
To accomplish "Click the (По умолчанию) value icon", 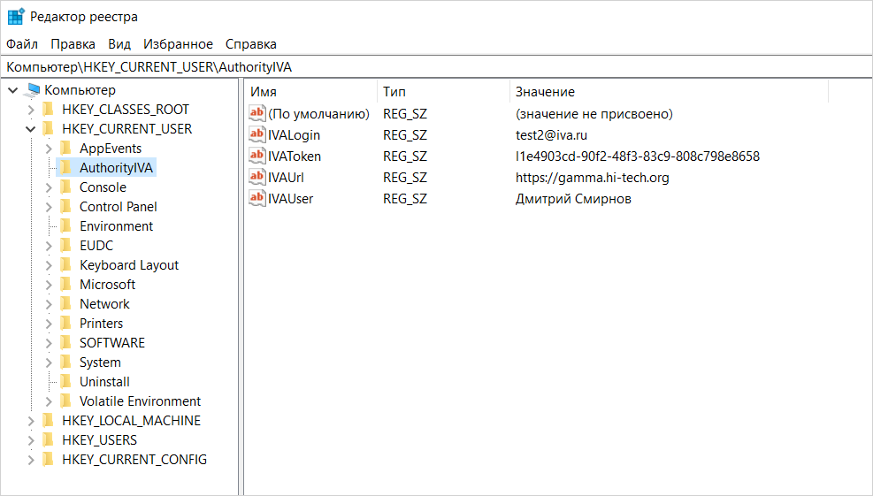I will tap(257, 114).
